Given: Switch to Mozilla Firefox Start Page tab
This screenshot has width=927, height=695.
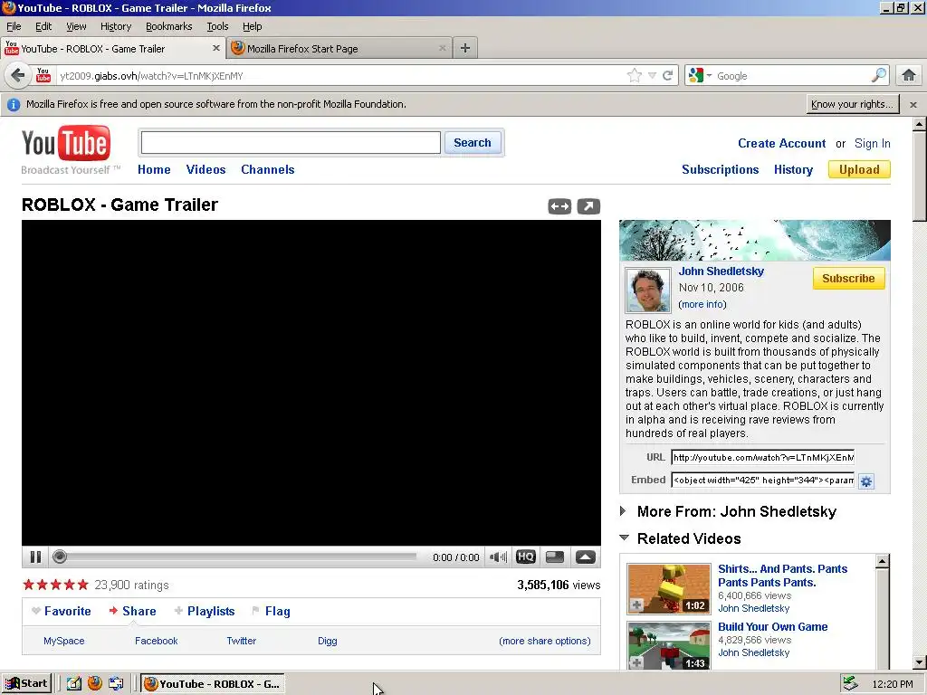Looking at the screenshot, I should pyautogui.click(x=339, y=49).
